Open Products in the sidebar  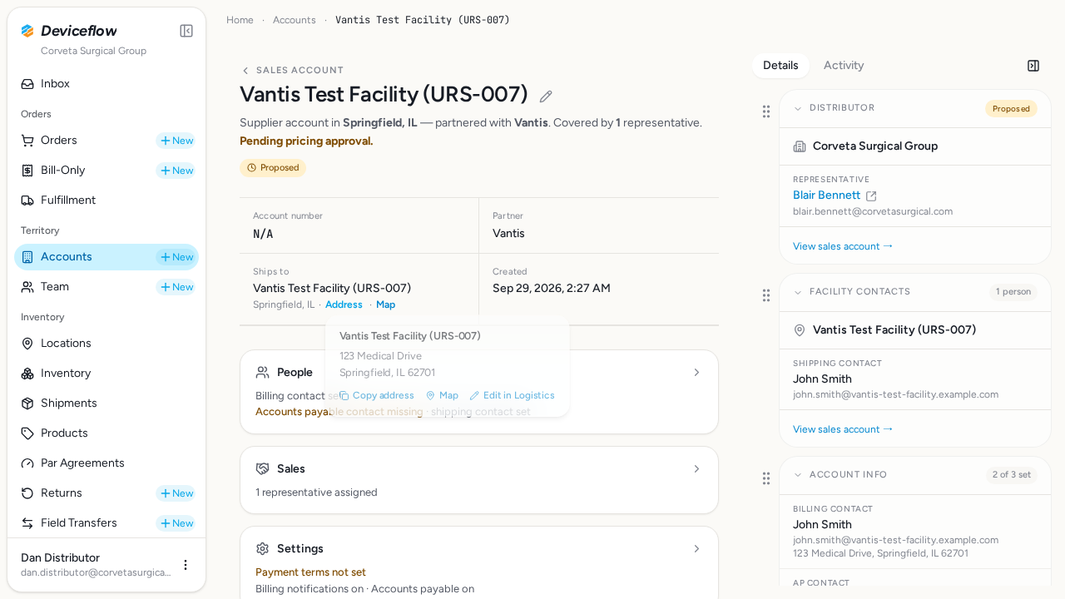click(x=106, y=433)
